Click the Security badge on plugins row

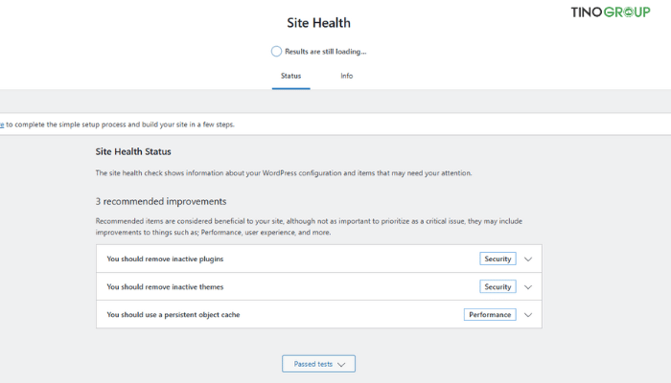click(x=497, y=259)
